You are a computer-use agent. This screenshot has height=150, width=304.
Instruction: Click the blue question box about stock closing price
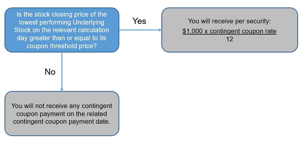[x=62, y=30]
